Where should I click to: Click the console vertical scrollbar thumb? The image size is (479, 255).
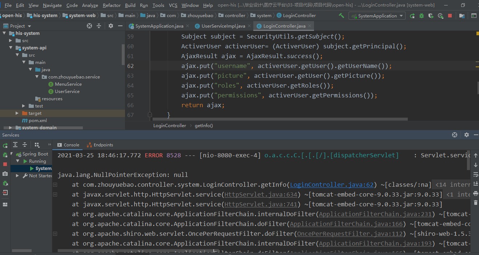[x=469, y=160]
